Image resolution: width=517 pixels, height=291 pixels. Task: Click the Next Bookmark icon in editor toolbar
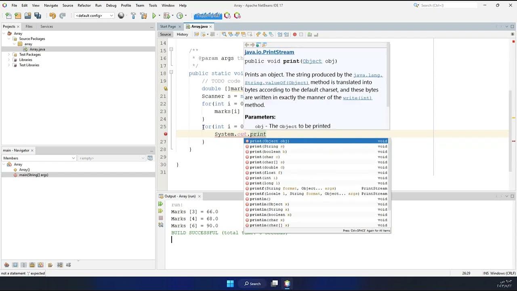pyautogui.click(x=265, y=34)
